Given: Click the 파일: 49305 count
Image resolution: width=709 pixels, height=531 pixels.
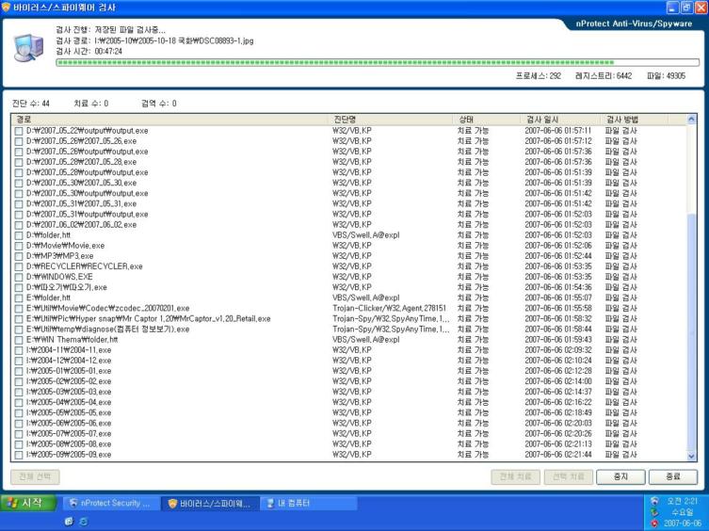Looking at the screenshot, I should coord(666,76).
